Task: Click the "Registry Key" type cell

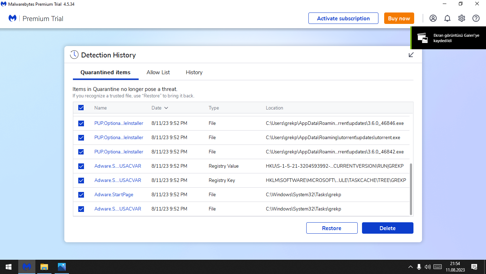Action: pyautogui.click(x=222, y=181)
